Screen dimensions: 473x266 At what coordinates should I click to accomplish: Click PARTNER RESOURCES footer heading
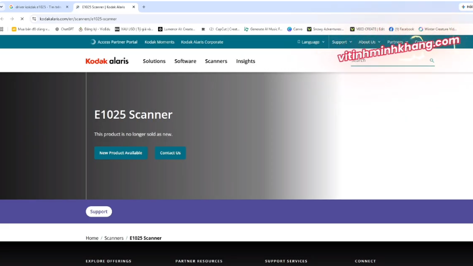pyautogui.click(x=199, y=261)
